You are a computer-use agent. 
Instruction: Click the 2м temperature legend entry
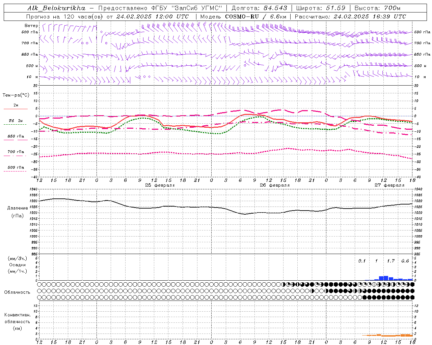[x=16, y=105]
